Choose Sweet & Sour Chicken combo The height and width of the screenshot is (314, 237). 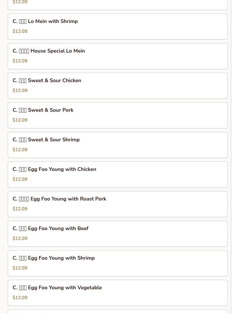47,81
